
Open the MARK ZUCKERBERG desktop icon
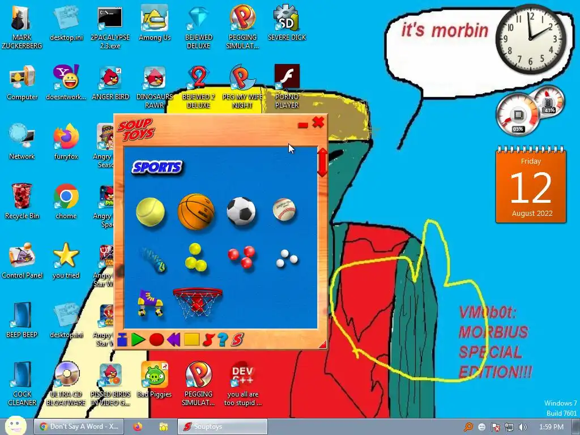[22, 28]
